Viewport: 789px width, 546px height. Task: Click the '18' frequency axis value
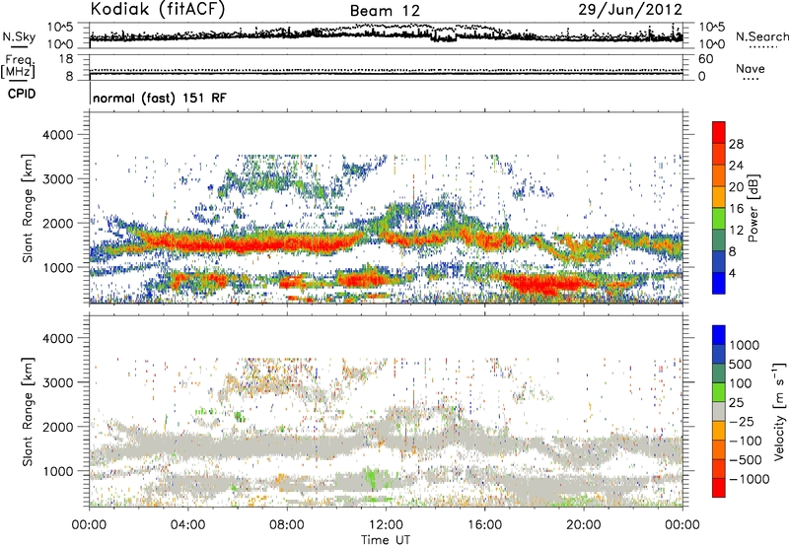coord(66,59)
